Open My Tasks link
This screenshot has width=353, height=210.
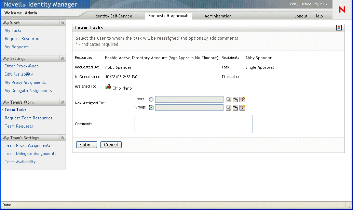tap(13, 30)
